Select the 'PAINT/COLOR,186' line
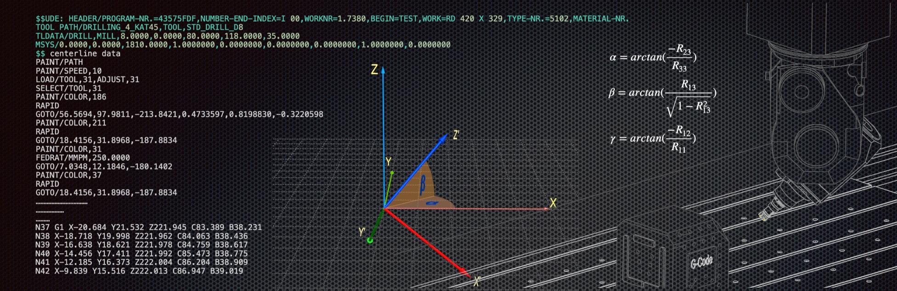The width and height of the screenshot is (897, 291). pos(71,97)
